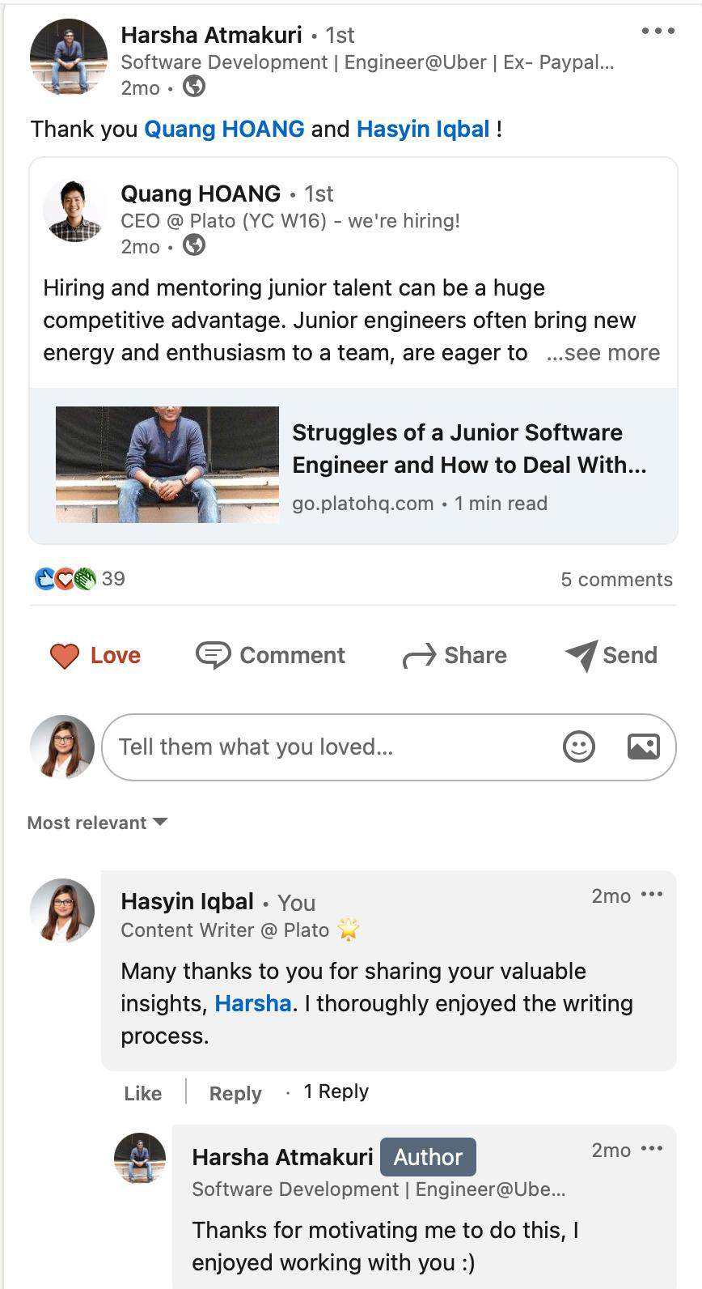This screenshot has height=1289, width=702.
Task: Open options menu on Harsha's reply
Action: click(x=651, y=1149)
